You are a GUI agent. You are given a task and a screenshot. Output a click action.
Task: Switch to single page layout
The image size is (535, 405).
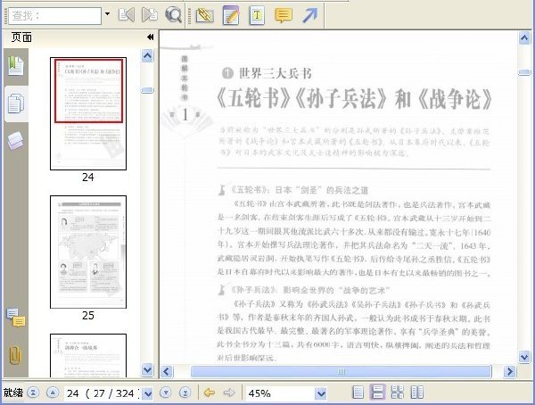tap(358, 392)
